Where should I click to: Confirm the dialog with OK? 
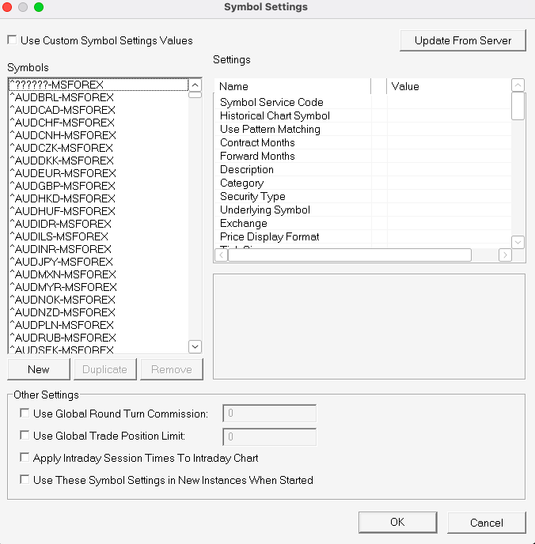pyautogui.click(x=397, y=522)
